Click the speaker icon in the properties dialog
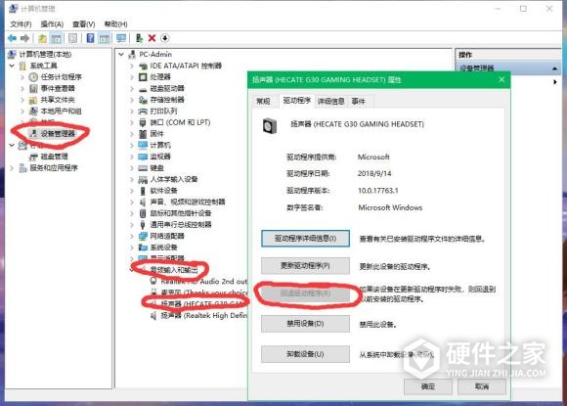This screenshot has width=567, height=406. point(270,126)
